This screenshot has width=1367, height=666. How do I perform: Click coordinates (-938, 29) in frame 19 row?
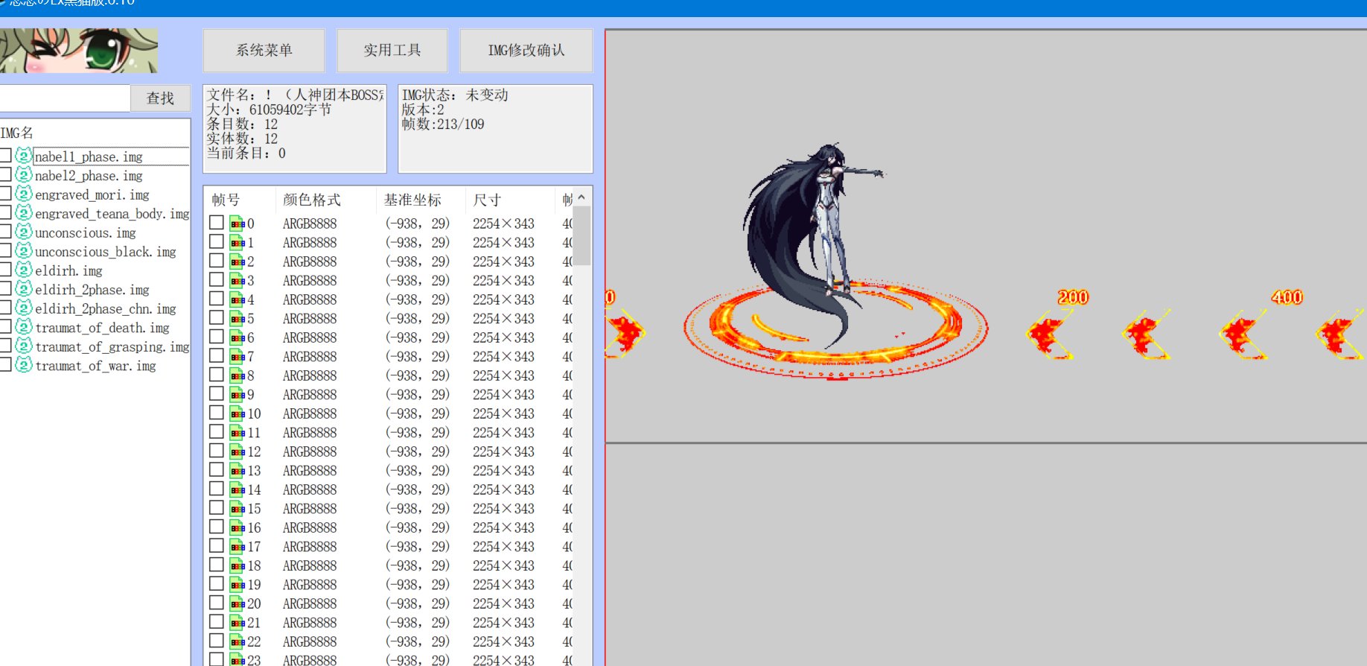(418, 584)
